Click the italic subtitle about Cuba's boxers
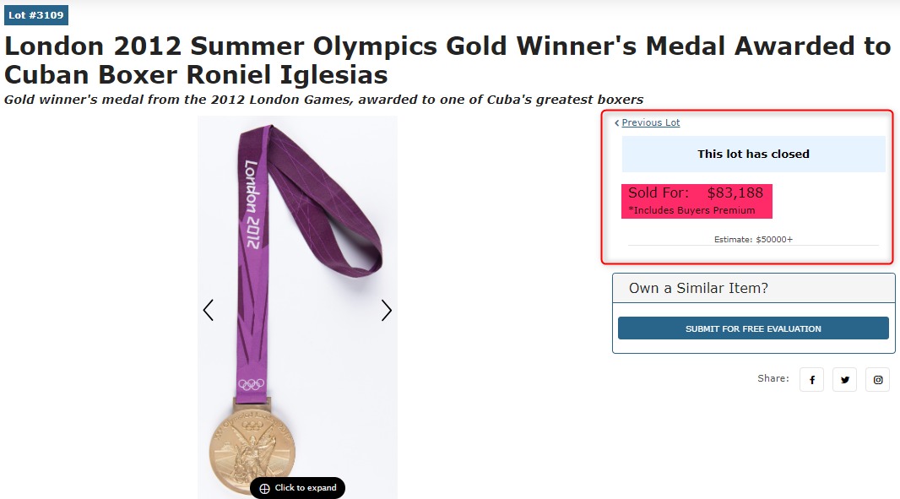This screenshot has height=499, width=900. pyautogui.click(x=323, y=100)
